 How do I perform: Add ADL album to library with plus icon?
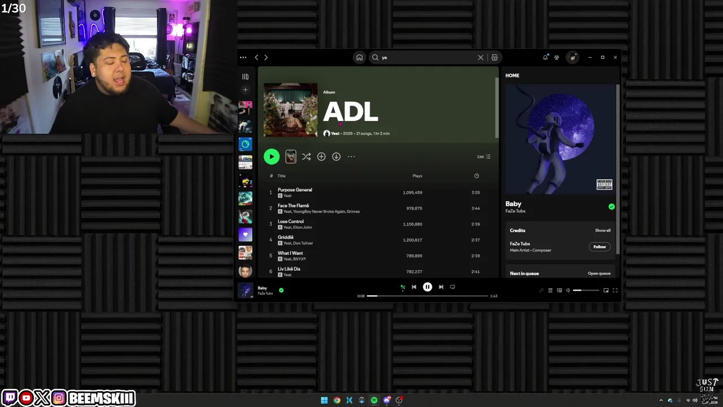coord(321,157)
